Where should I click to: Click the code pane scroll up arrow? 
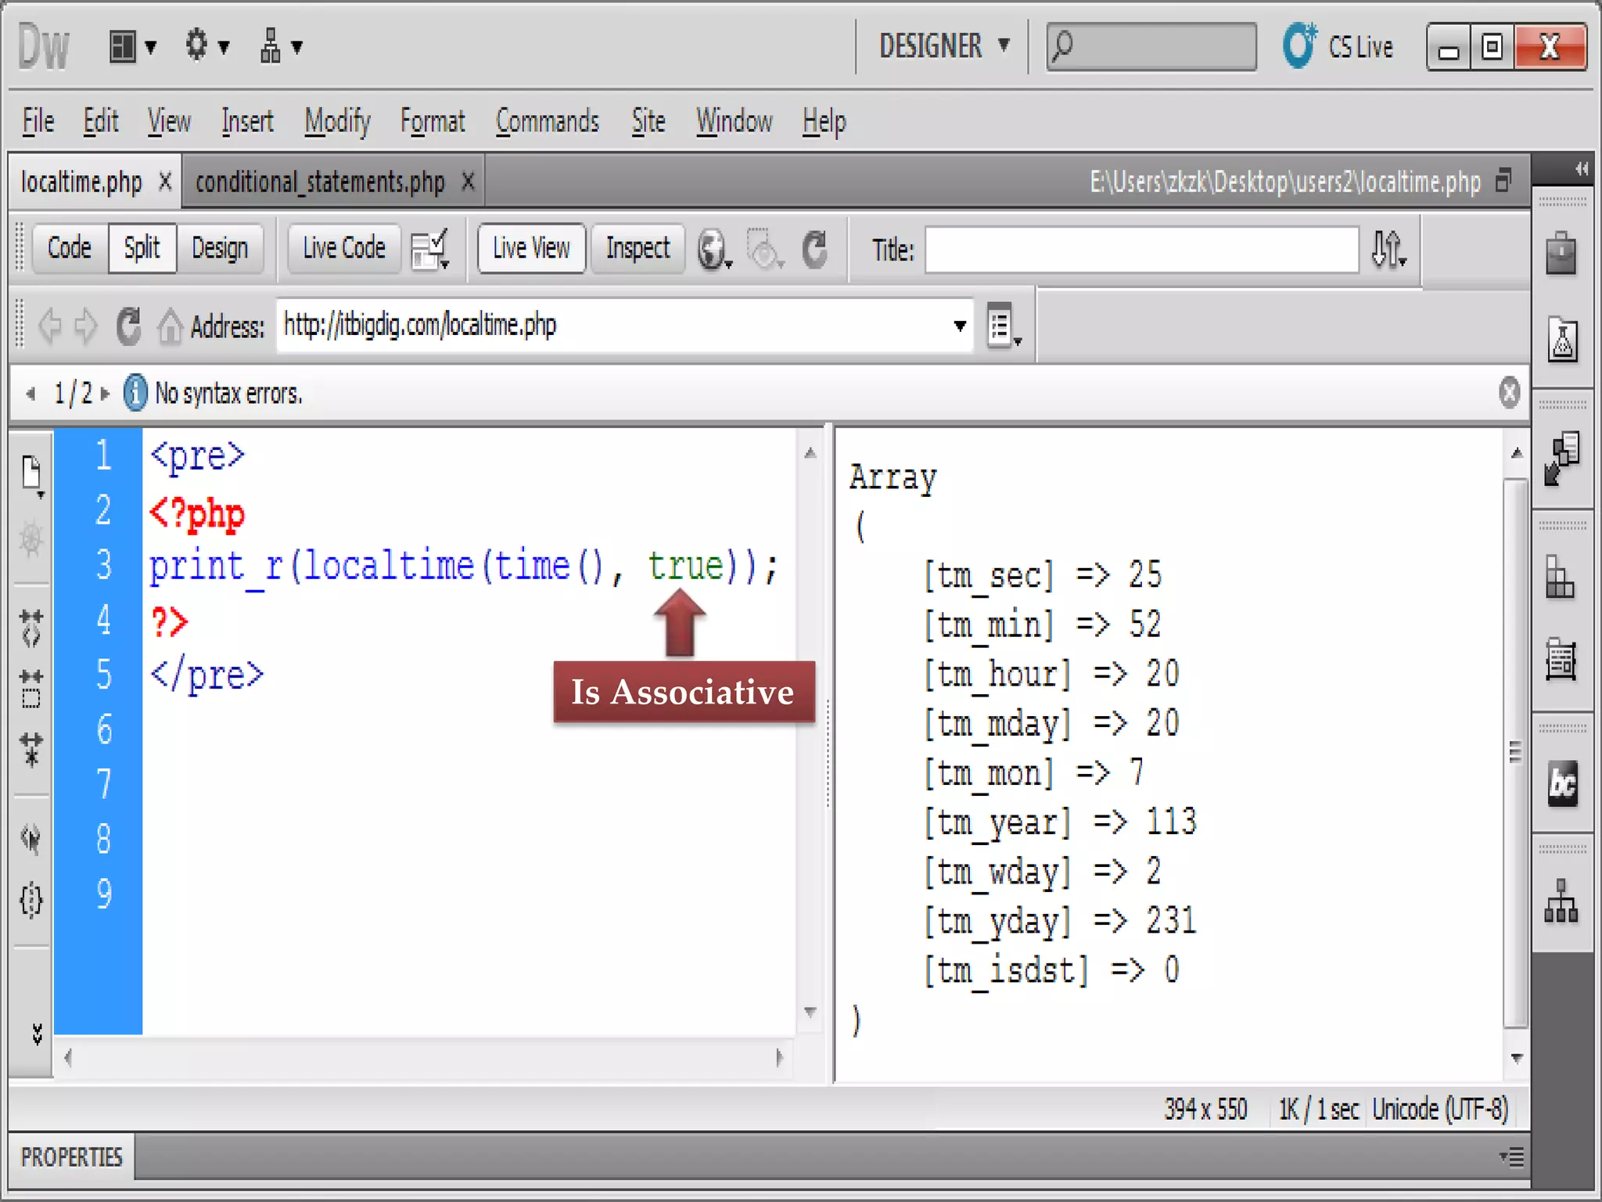(810, 453)
